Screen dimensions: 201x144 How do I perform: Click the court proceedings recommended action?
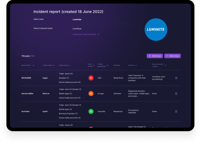(159, 78)
